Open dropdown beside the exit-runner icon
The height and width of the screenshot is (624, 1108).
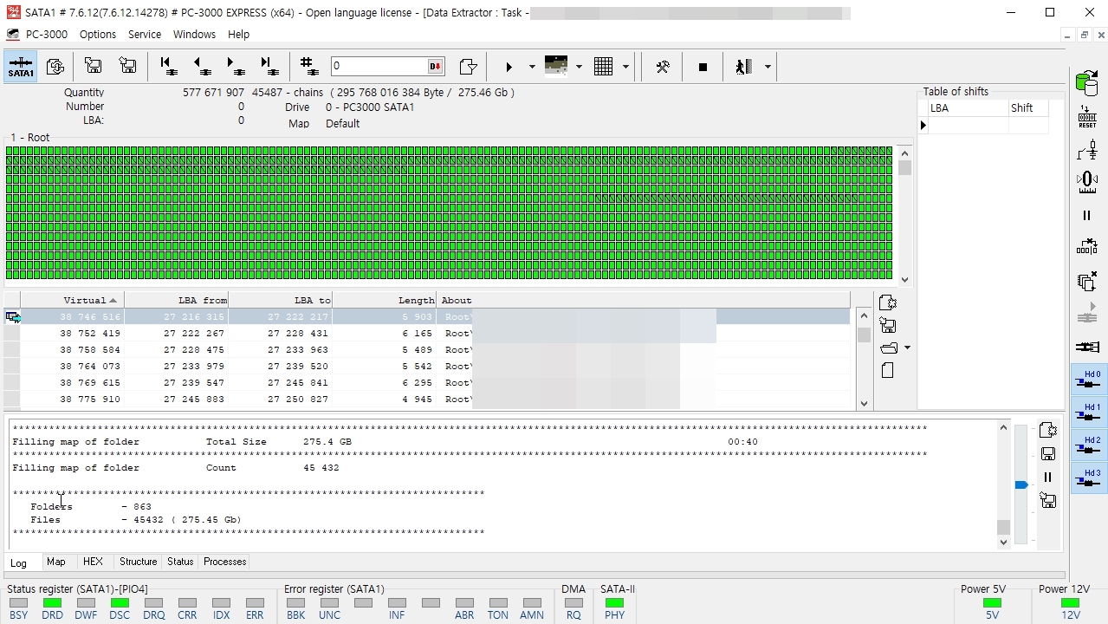click(767, 68)
